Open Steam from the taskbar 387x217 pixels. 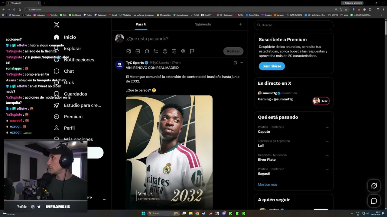204,213
